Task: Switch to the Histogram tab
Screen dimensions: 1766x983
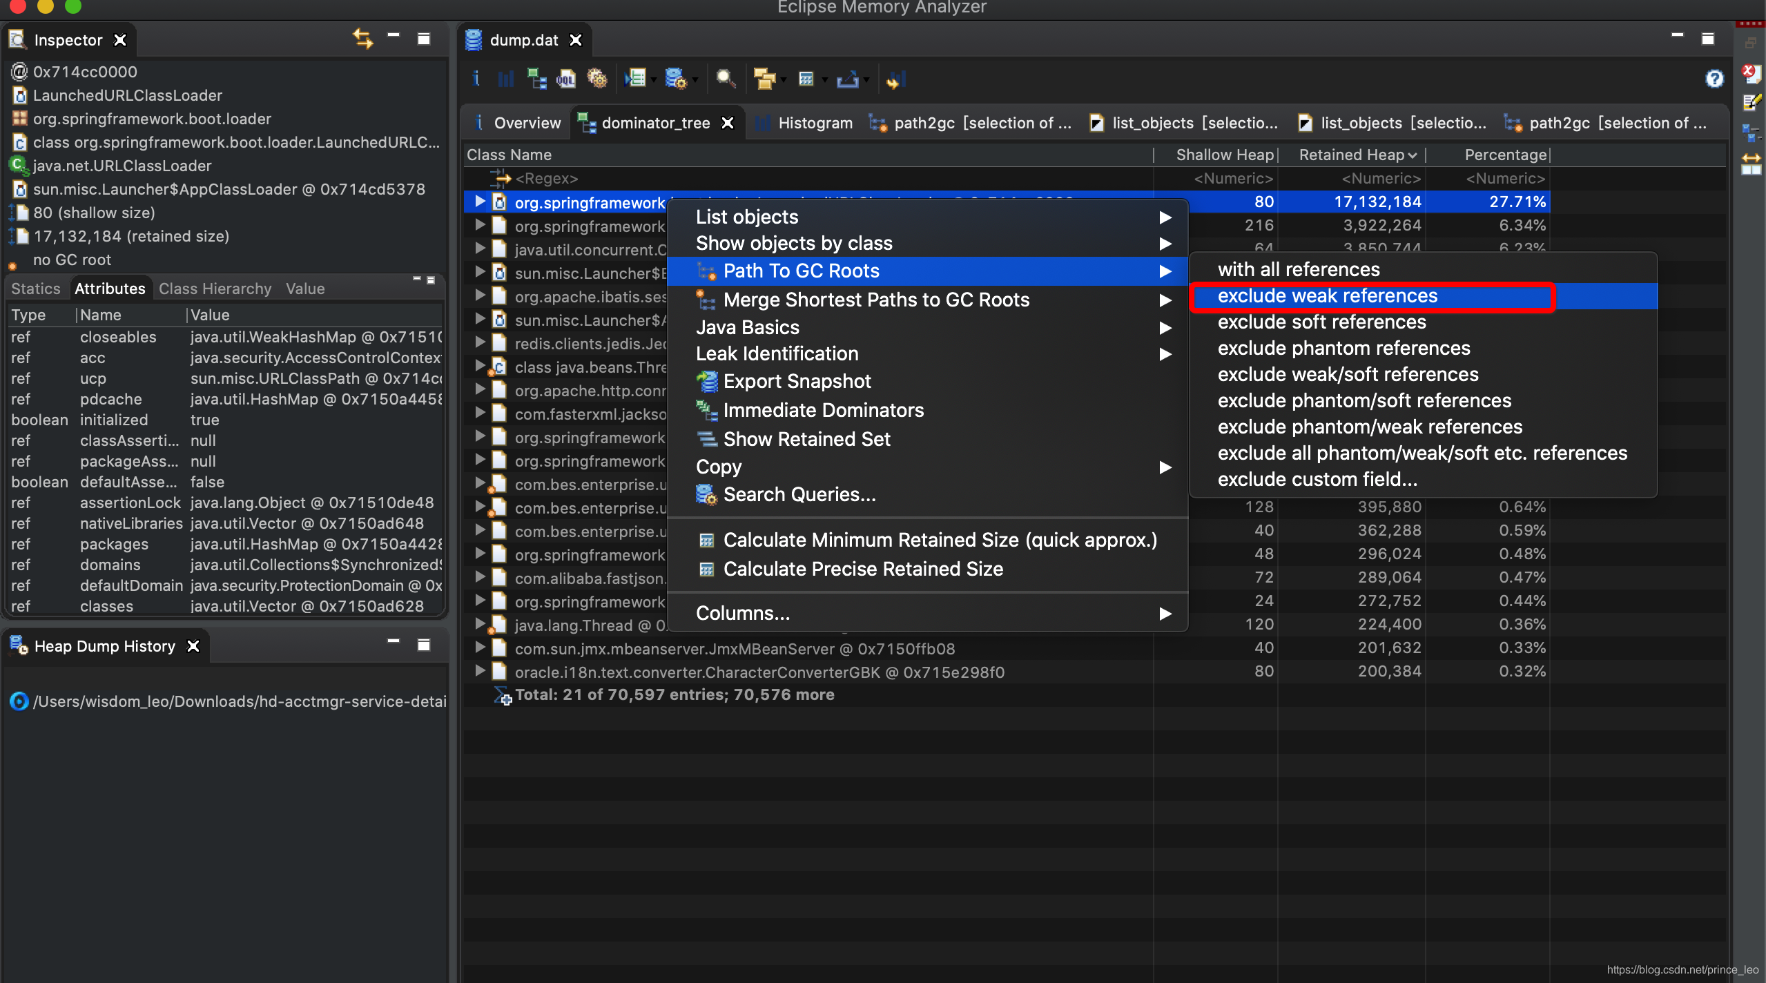Action: [815, 123]
